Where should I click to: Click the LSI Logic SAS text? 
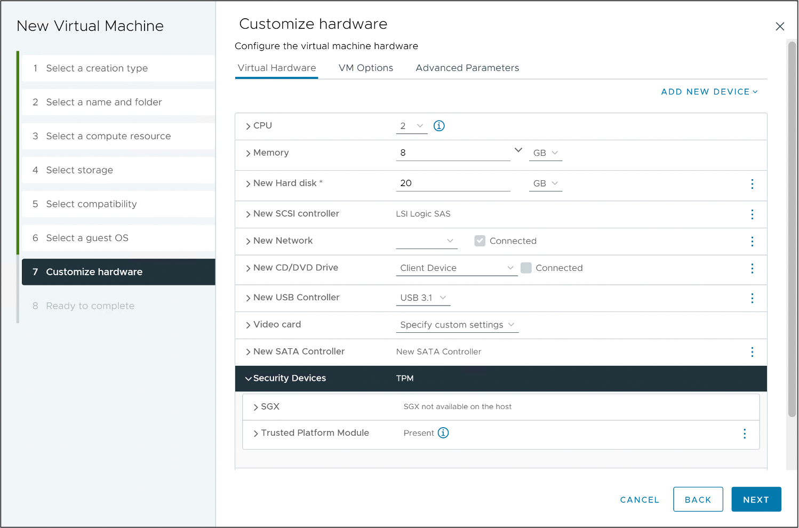tap(424, 214)
